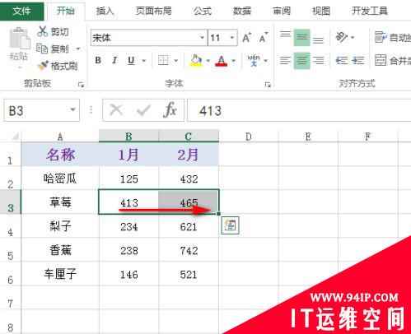Toggle Italic formatting

tap(114, 60)
